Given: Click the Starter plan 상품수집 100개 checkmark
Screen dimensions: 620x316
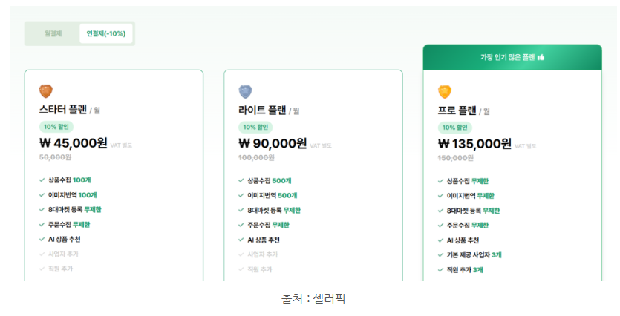Looking at the screenshot, I should tap(42, 180).
